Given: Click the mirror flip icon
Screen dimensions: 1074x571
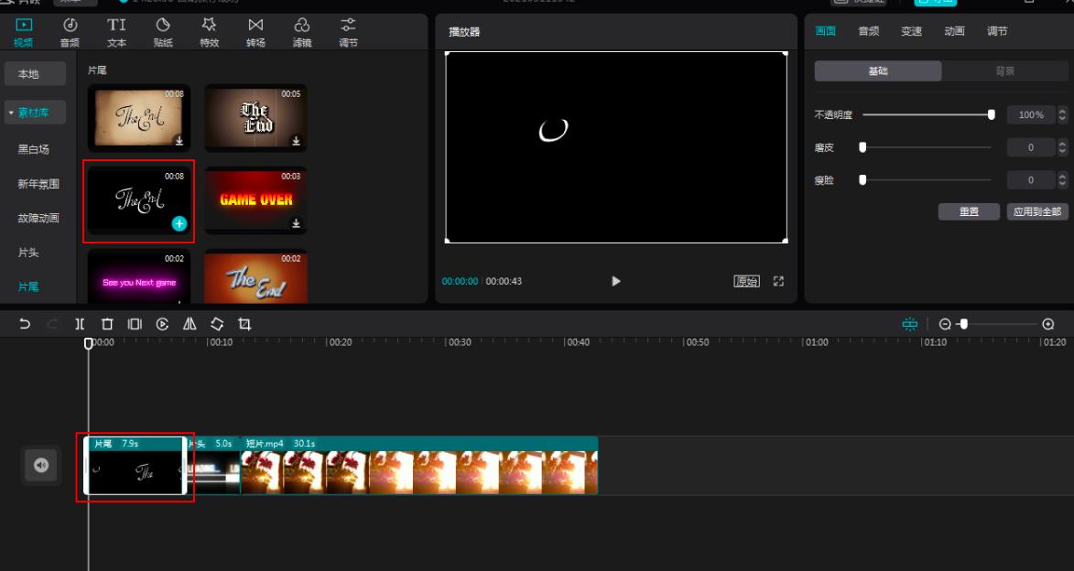Looking at the screenshot, I should click(190, 324).
